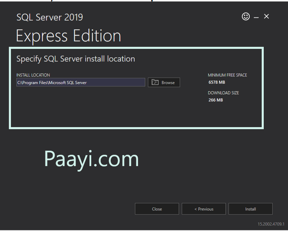Viewport: 288px width, 231px height.
Task: Select the path C:\Program Files\Microsoft SQL Server
Action: (x=52, y=82)
